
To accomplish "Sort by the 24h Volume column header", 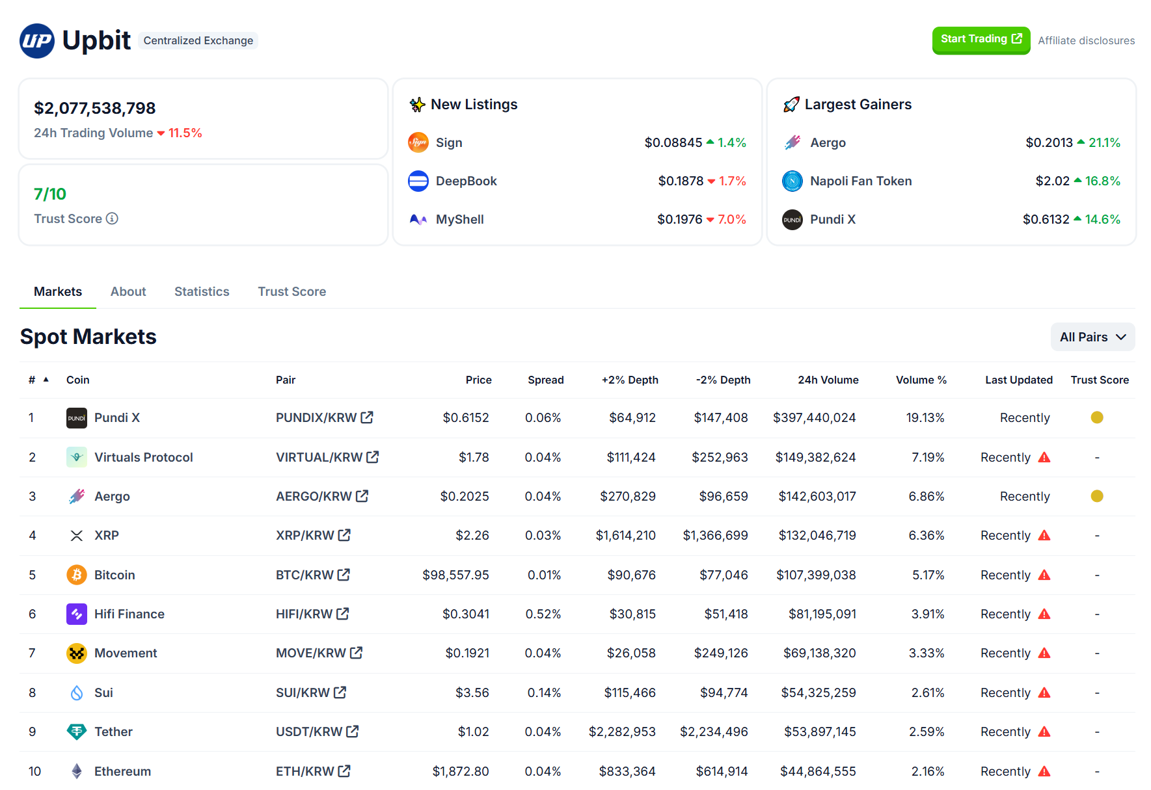I will pos(828,380).
